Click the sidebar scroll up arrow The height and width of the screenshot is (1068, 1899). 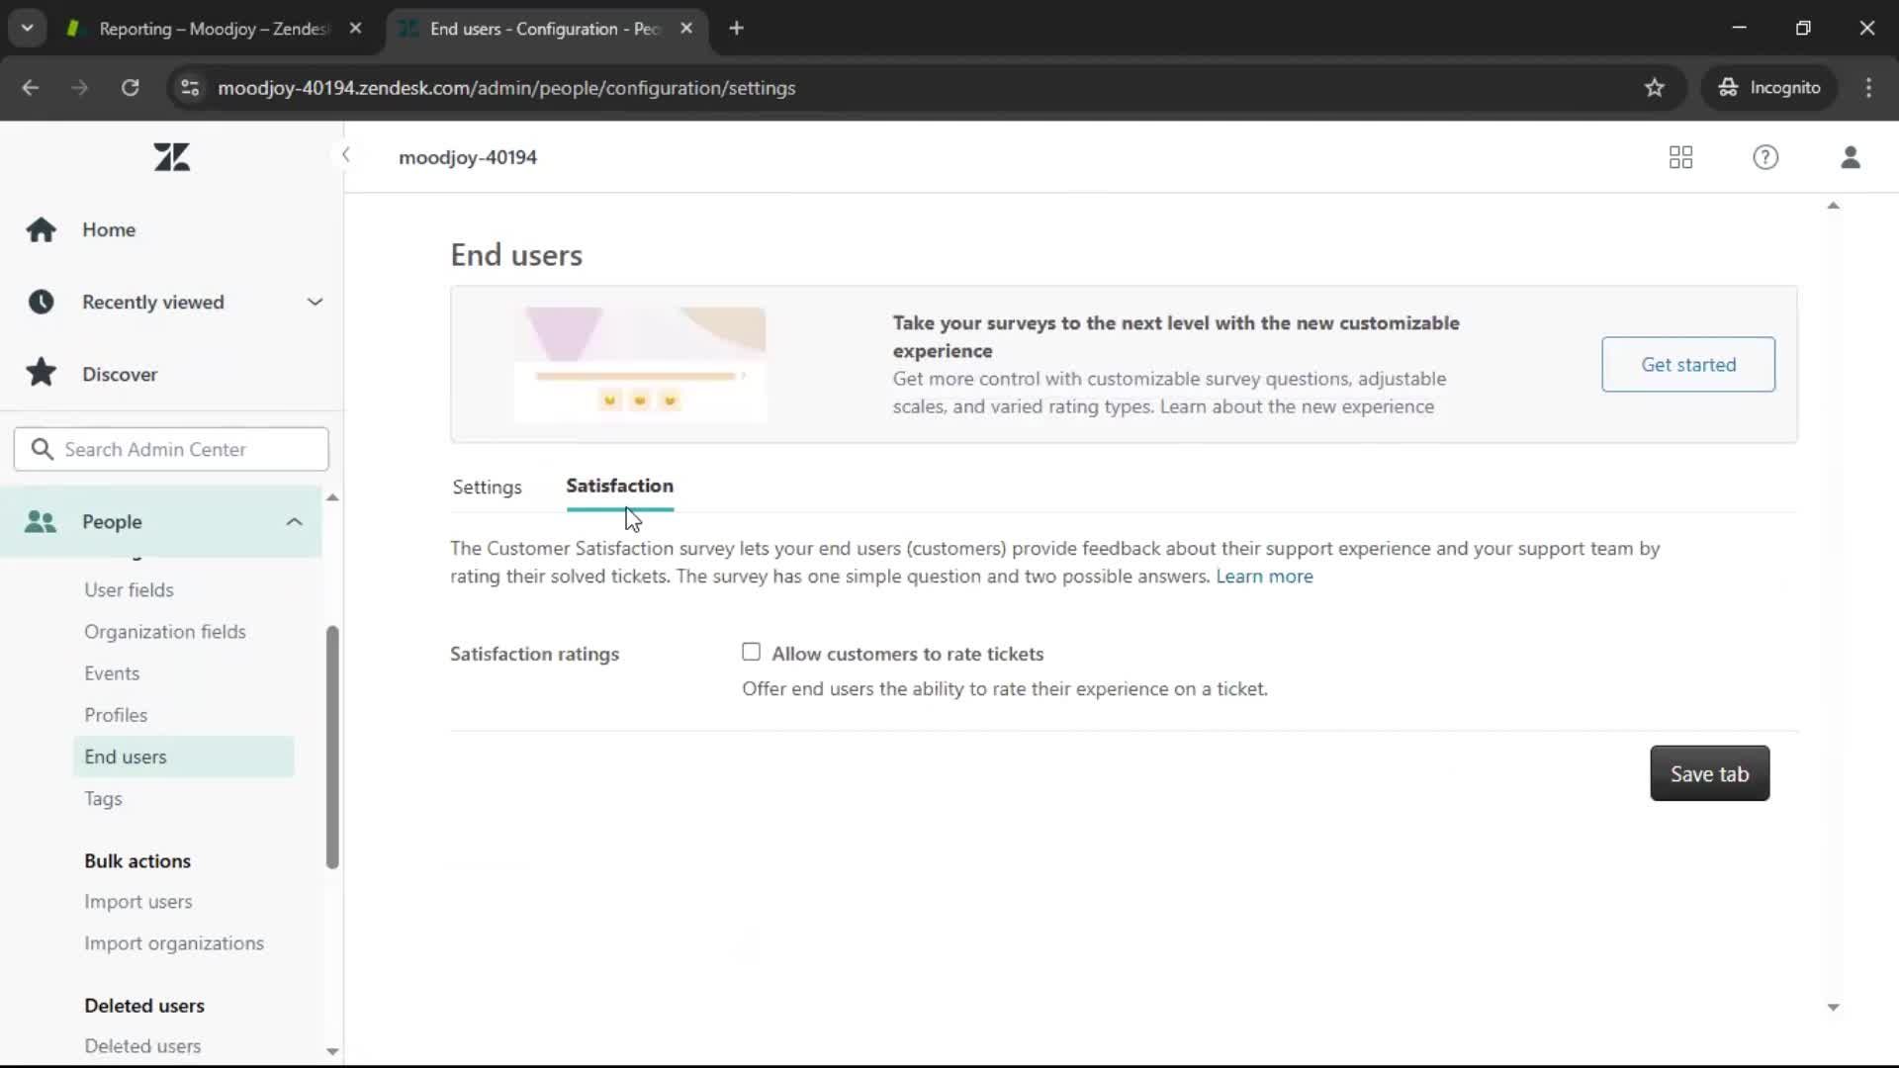pyautogui.click(x=332, y=497)
